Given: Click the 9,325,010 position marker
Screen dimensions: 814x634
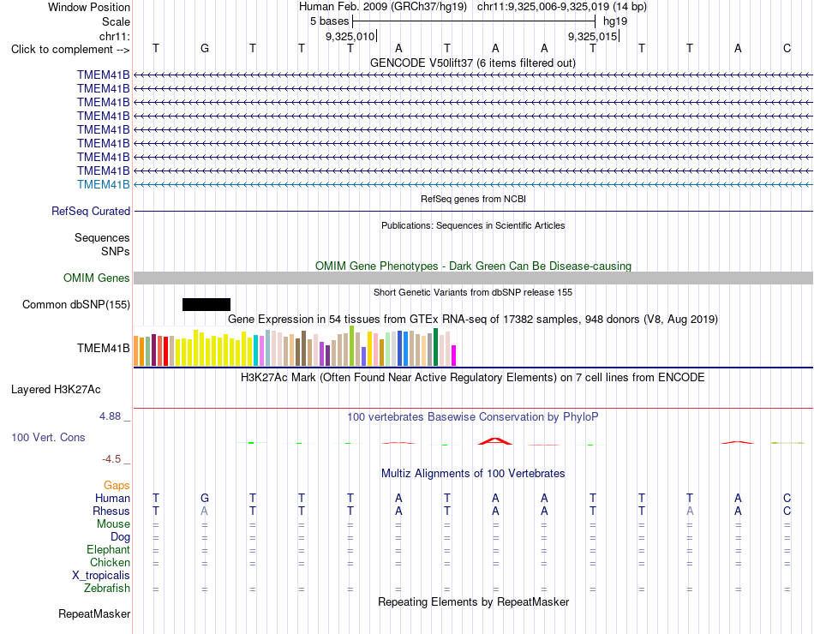Looking at the screenshot, I should (350, 36).
